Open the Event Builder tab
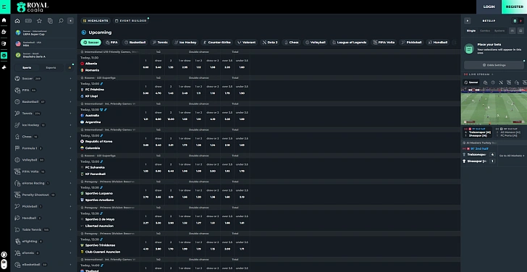Image resolution: width=527 pixels, height=272 pixels. (131, 21)
